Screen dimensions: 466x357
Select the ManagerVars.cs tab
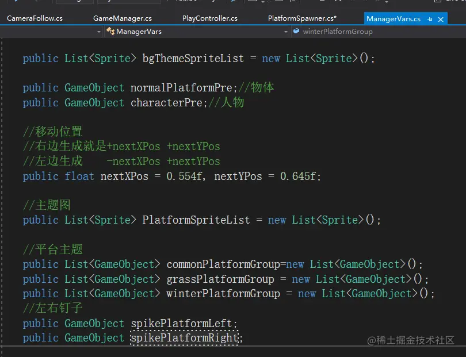[x=394, y=19]
